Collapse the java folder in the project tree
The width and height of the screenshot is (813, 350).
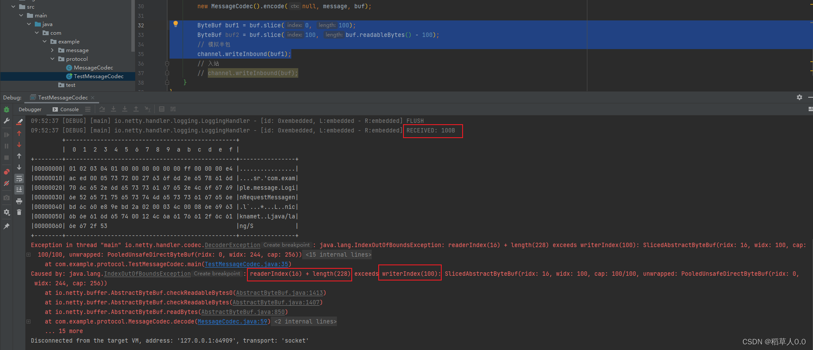(29, 24)
